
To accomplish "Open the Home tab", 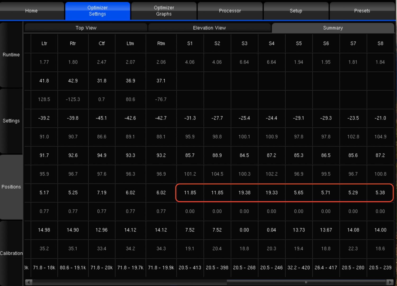I will coord(31,11).
